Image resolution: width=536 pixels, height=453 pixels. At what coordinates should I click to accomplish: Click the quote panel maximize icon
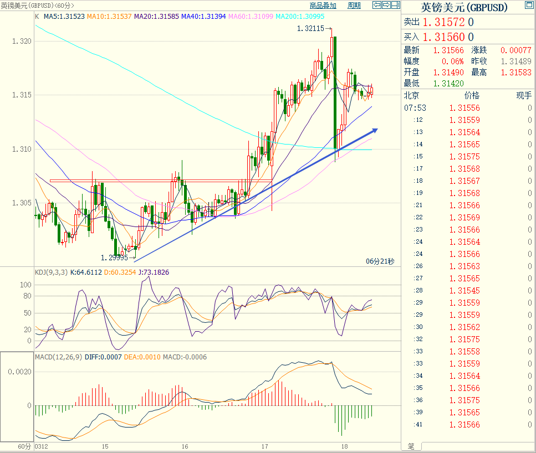click(528, 5)
